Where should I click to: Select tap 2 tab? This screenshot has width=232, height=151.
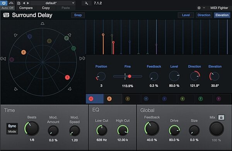click(x=113, y=98)
